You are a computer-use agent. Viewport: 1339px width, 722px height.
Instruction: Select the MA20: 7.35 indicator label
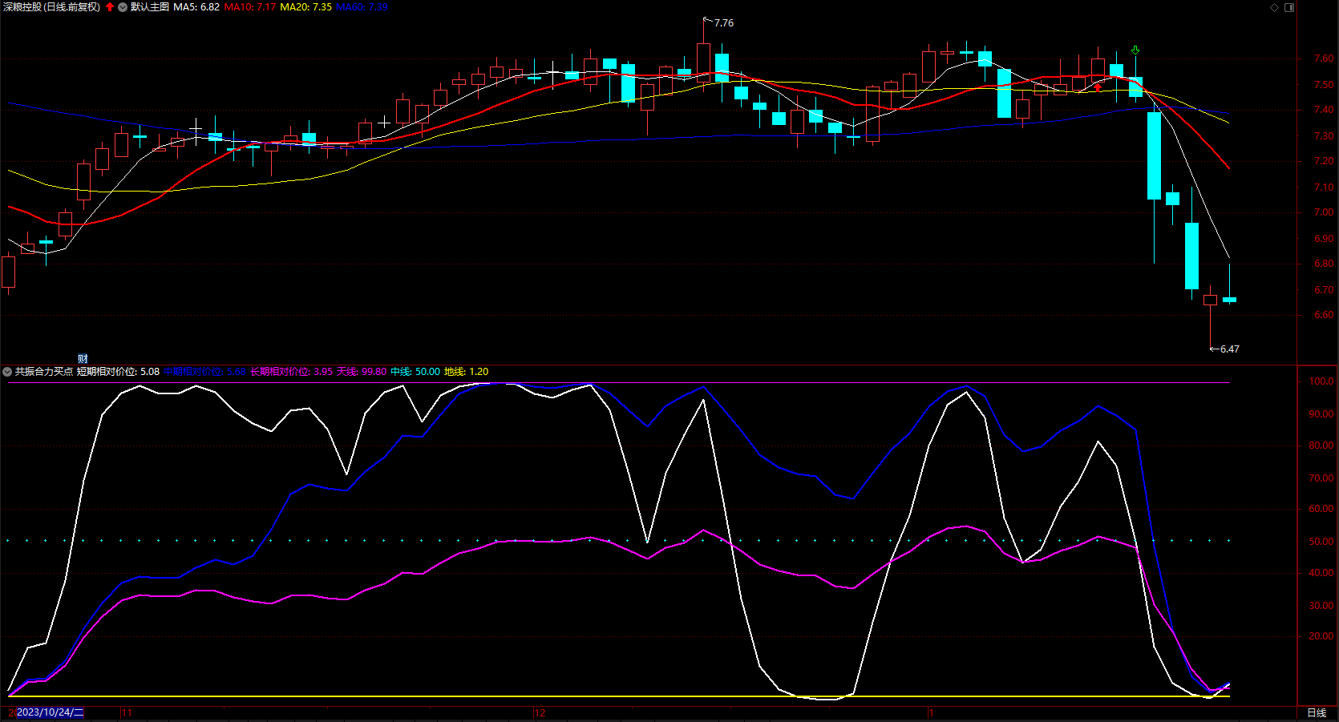tap(305, 7)
